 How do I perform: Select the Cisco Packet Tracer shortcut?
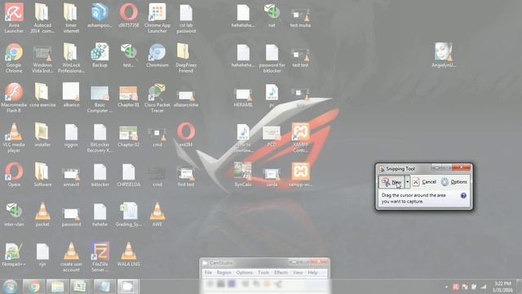tap(157, 98)
